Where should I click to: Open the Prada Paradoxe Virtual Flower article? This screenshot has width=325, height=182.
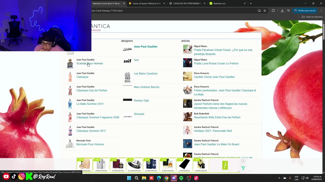tap(223, 52)
